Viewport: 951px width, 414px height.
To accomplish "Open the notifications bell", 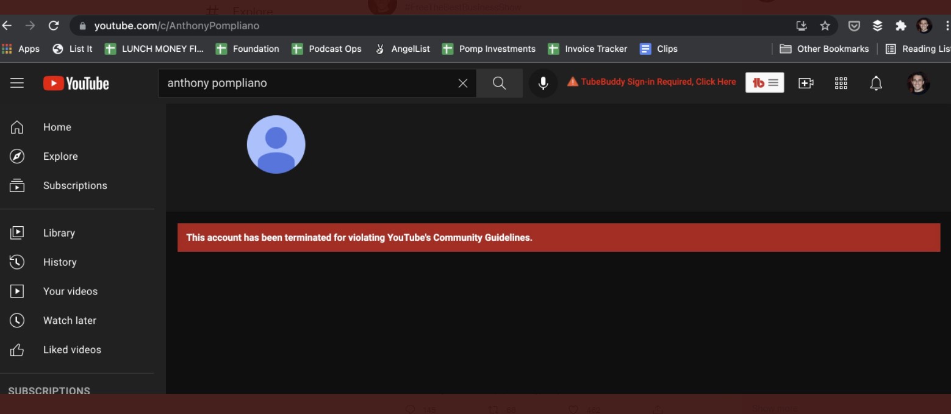I will coord(875,83).
